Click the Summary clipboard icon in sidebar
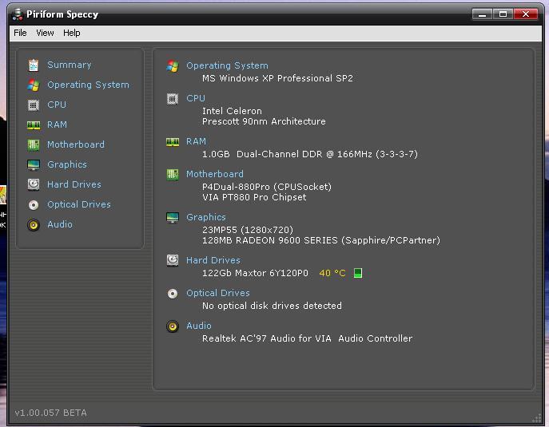The height and width of the screenshot is (427, 549). pos(34,65)
